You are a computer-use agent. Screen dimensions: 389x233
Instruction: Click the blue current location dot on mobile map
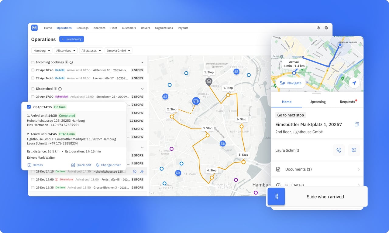click(x=340, y=45)
